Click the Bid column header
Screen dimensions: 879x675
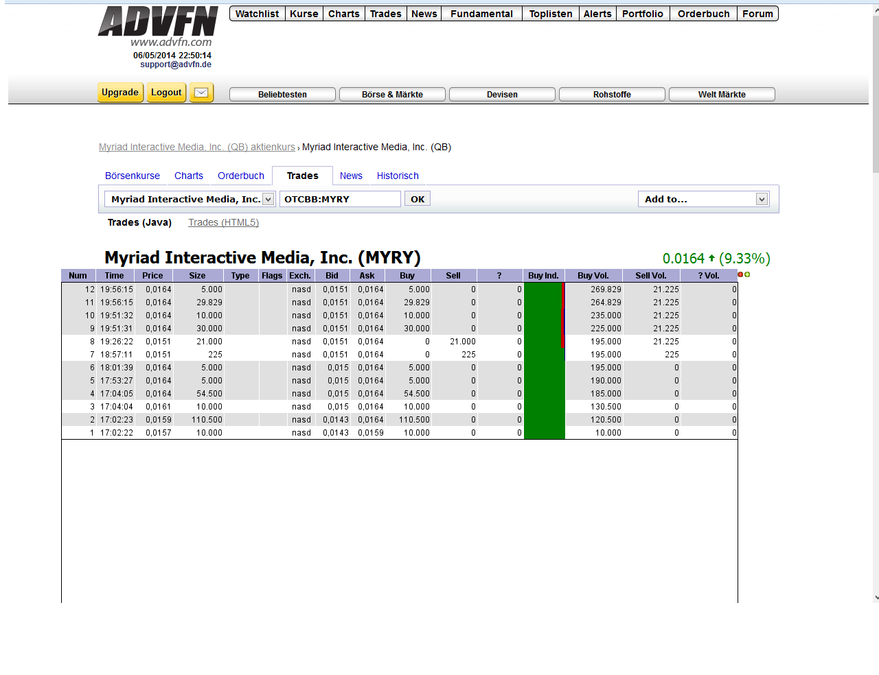[x=332, y=276]
